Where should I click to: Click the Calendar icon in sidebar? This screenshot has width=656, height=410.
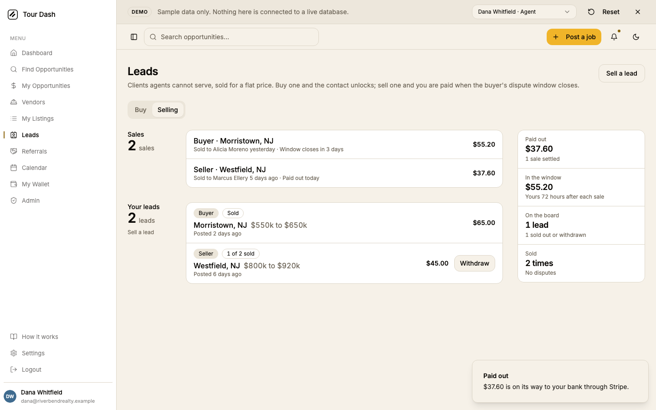14,168
